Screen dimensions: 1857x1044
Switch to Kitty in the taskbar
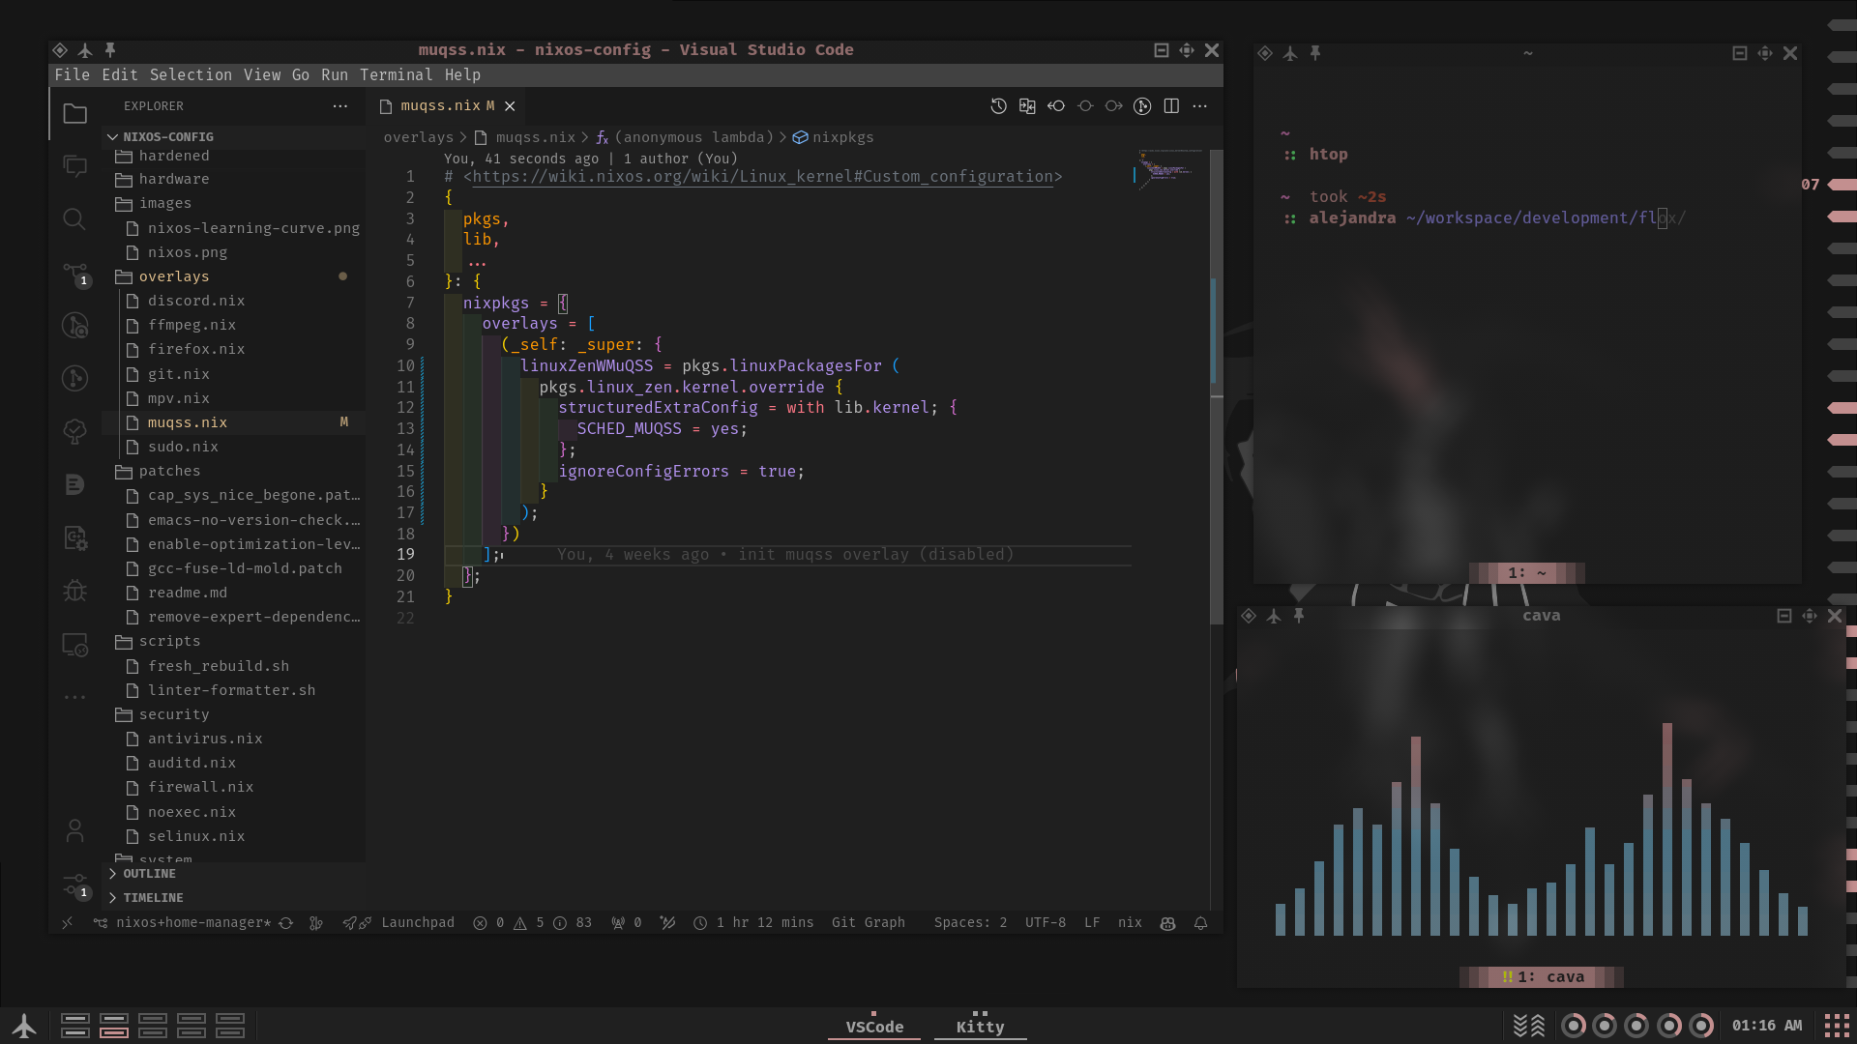(980, 1027)
